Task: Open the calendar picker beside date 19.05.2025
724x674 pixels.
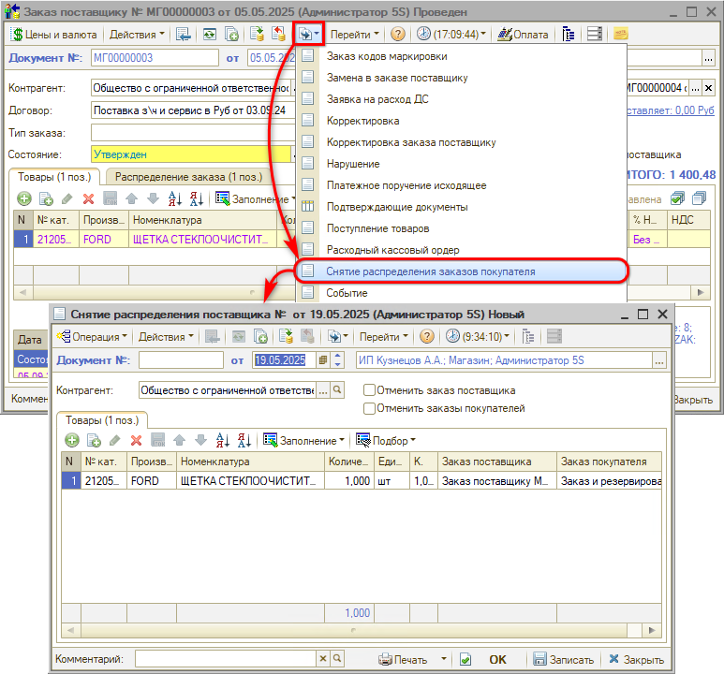Action: (x=323, y=360)
